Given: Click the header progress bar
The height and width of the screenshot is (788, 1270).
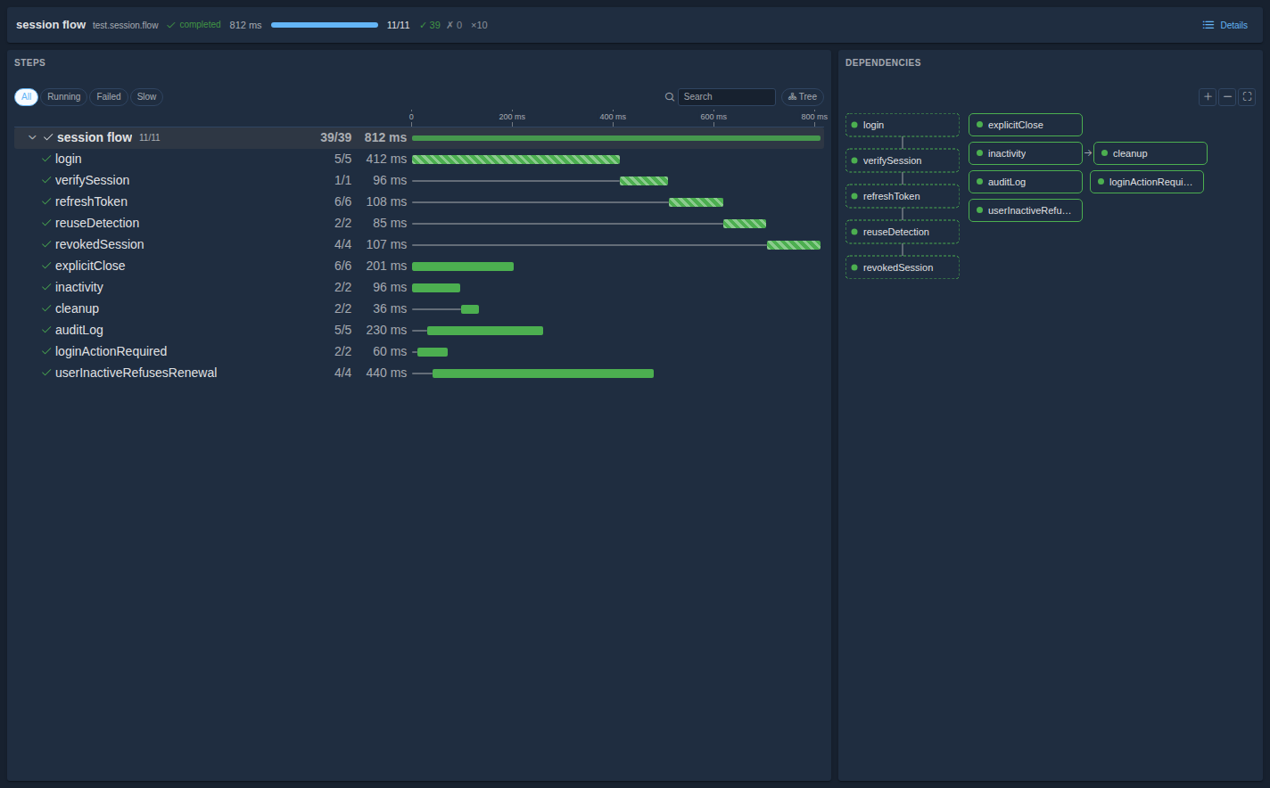Looking at the screenshot, I should (325, 25).
